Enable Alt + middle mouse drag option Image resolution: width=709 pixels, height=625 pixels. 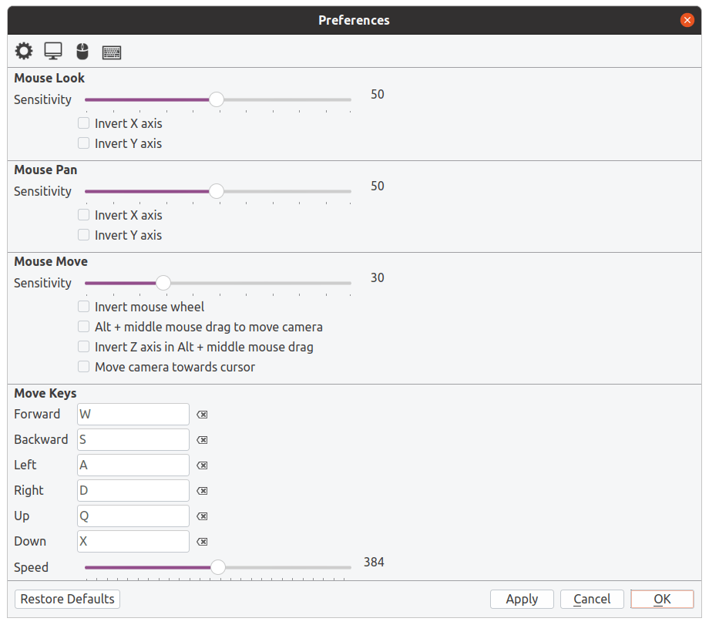click(84, 327)
